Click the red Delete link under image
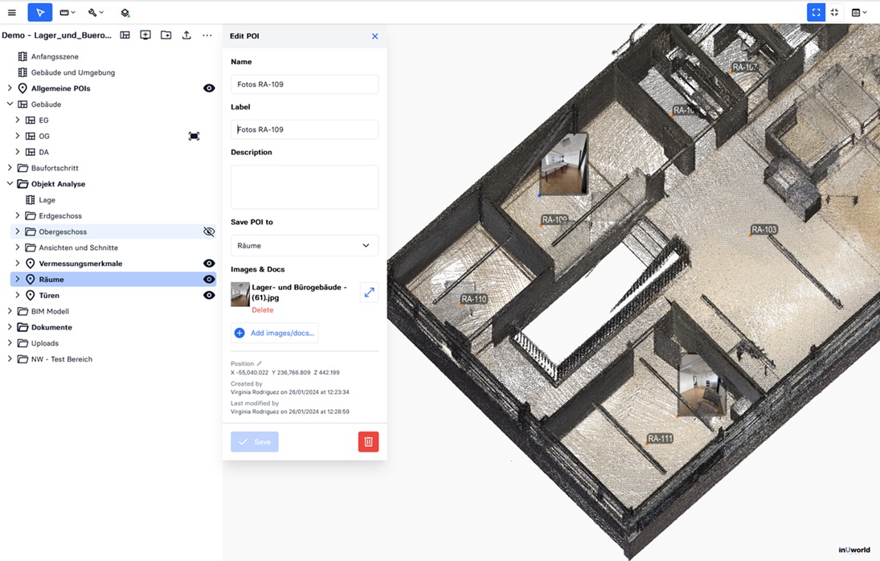Viewport: 880px width, 561px height. click(x=263, y=310)
